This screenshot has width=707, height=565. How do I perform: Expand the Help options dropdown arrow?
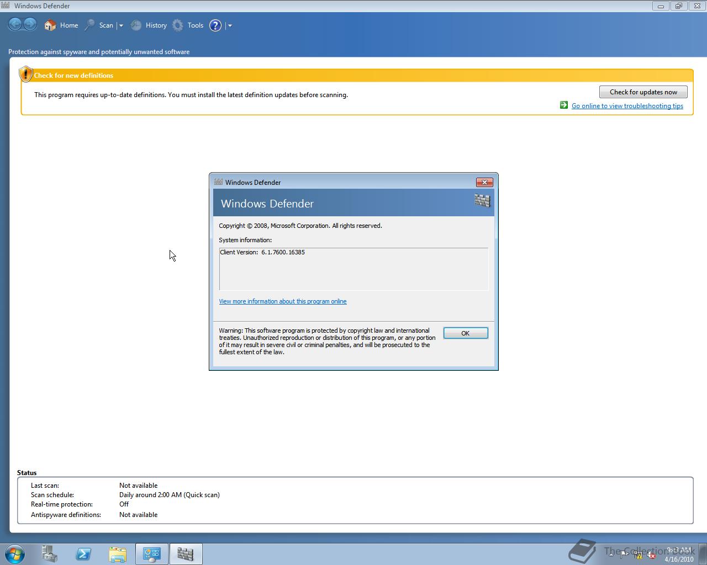tap(230, 25)
